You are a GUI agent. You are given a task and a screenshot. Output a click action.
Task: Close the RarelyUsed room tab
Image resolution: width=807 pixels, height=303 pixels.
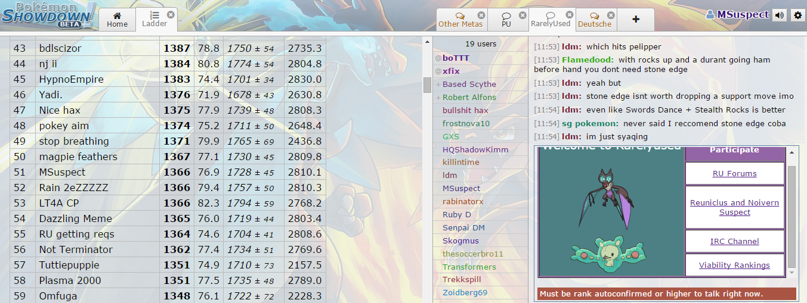(569, 15)
